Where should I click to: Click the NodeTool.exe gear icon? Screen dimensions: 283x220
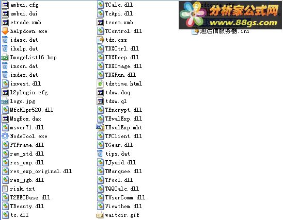(5, 136)
